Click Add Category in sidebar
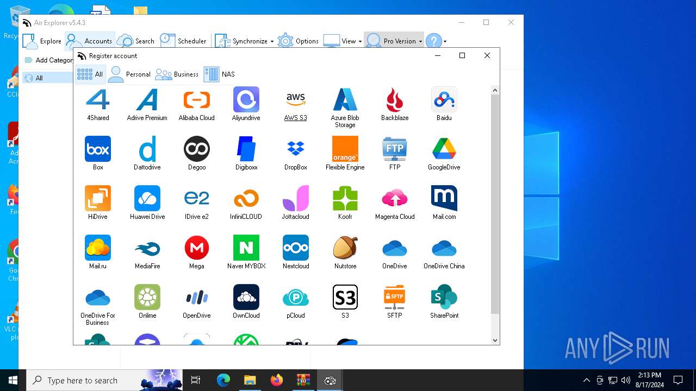This screenshot has height=391, width=696. pyautogui.click(x=48, y=60)
